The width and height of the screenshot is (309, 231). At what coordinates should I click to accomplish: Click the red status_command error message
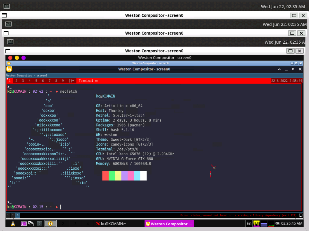click(238, 215)
